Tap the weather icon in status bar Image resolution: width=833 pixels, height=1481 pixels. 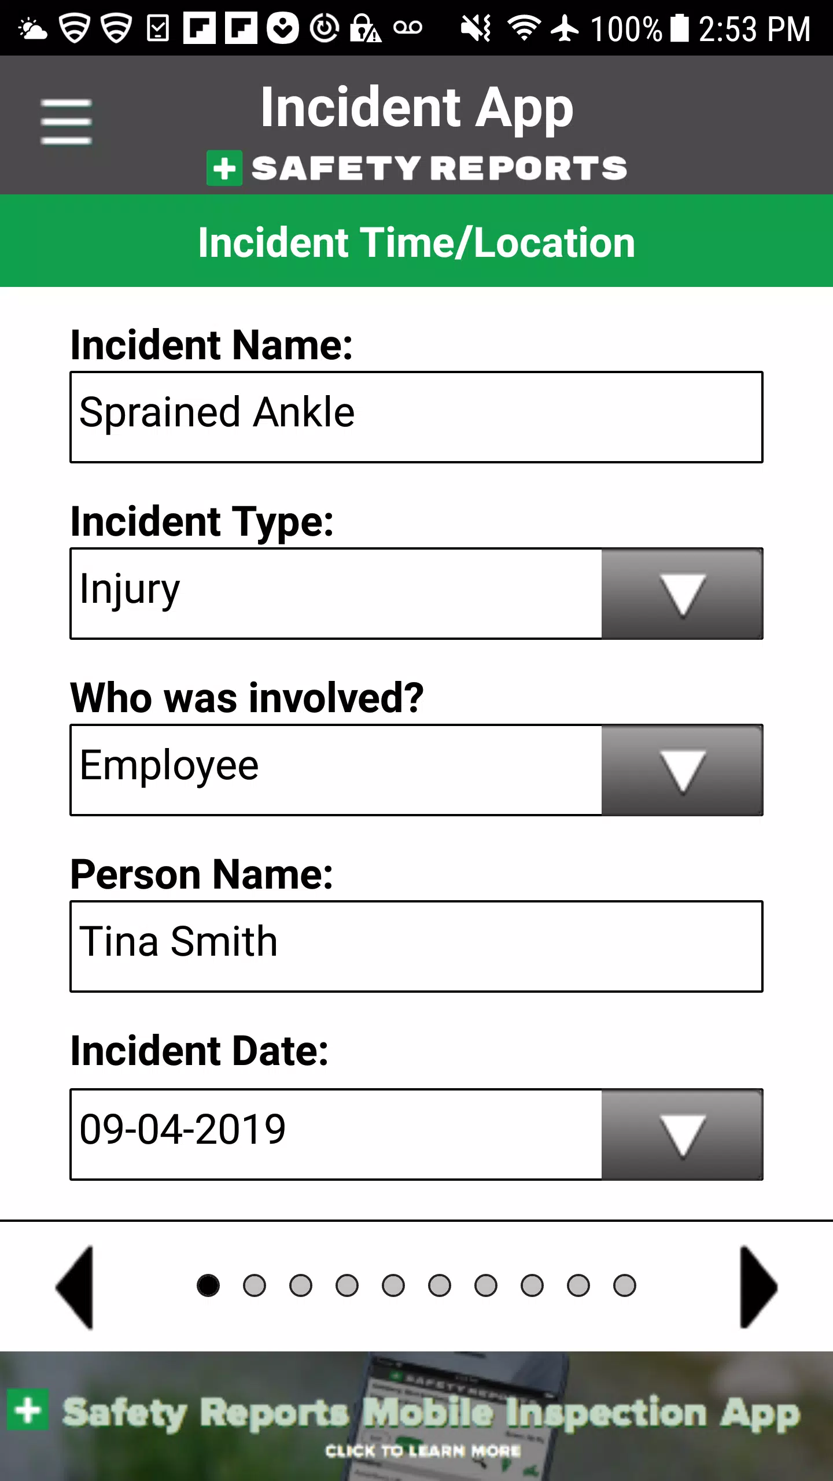[32, 29]
